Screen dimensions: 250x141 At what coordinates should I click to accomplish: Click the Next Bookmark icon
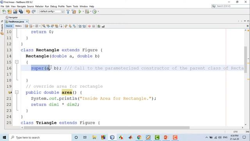pyautogui.click(x=70, y=26)
